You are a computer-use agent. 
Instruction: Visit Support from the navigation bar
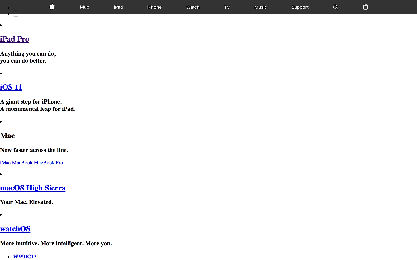300,7
